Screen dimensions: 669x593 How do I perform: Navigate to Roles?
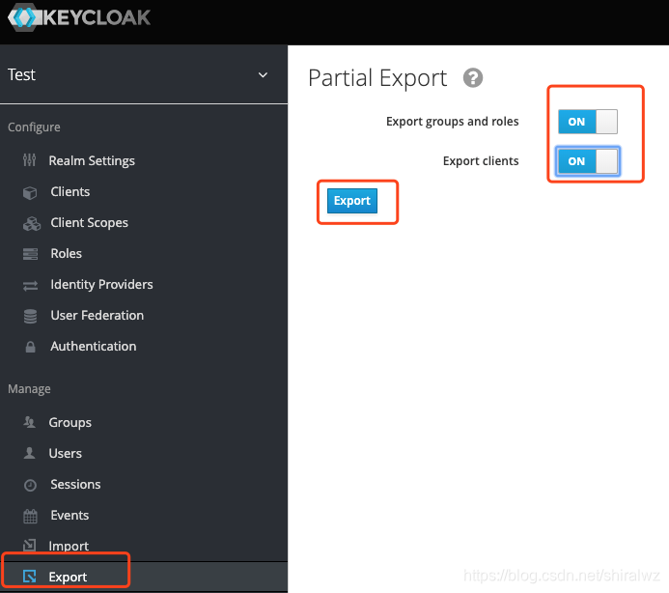click(x=67, y=253)
